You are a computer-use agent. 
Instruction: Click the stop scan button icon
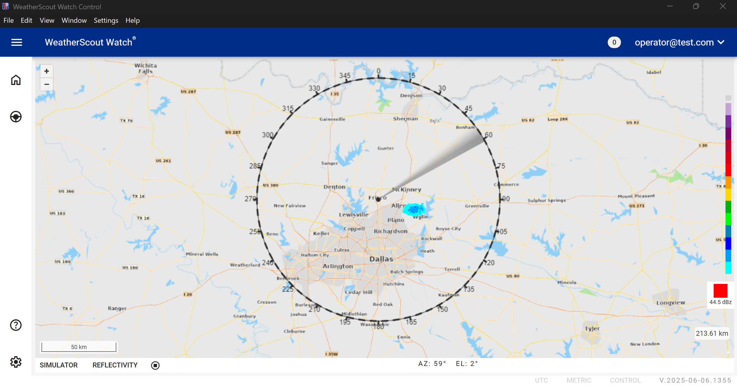tap(155, 365)
